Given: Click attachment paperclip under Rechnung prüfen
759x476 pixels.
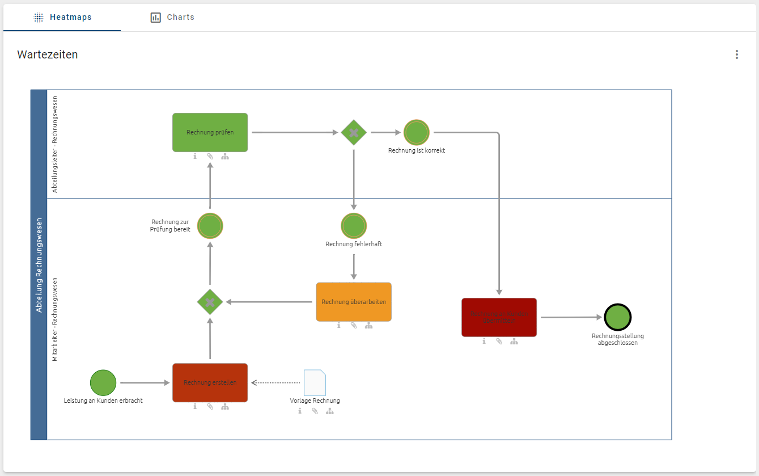Looking at the screenshot, I should [210, 157].
